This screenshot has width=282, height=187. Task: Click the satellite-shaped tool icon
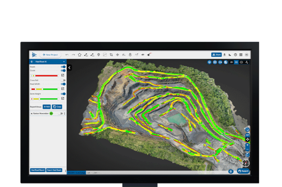(x=136, y=55)
